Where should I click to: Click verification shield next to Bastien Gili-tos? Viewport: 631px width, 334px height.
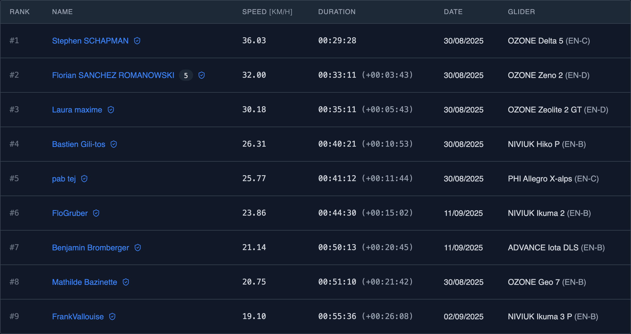click(114, 144)
